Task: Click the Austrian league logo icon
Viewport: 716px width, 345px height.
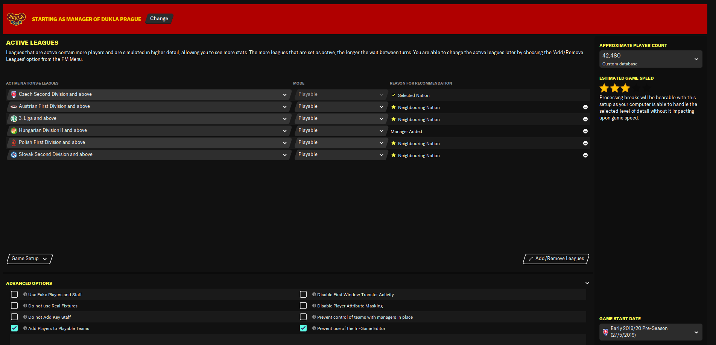Action: [14, 107]
